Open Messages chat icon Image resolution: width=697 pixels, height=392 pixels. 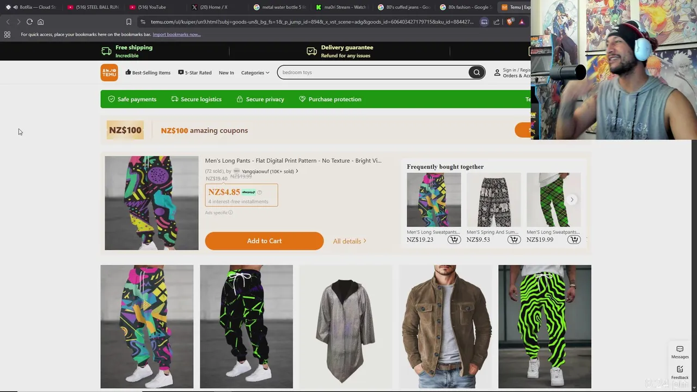click(680, 352)
